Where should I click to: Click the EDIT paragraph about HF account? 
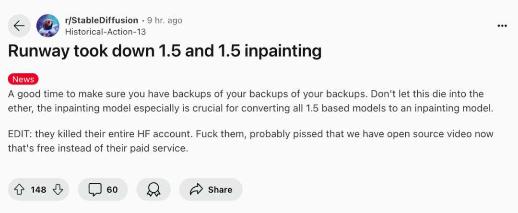coord(249,141)
